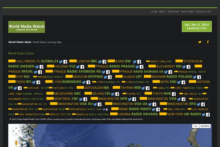Open Facebook icon for Hollywood GLOBAL24
The width and height of the screenshot is (220, 147).
(65, 62)
